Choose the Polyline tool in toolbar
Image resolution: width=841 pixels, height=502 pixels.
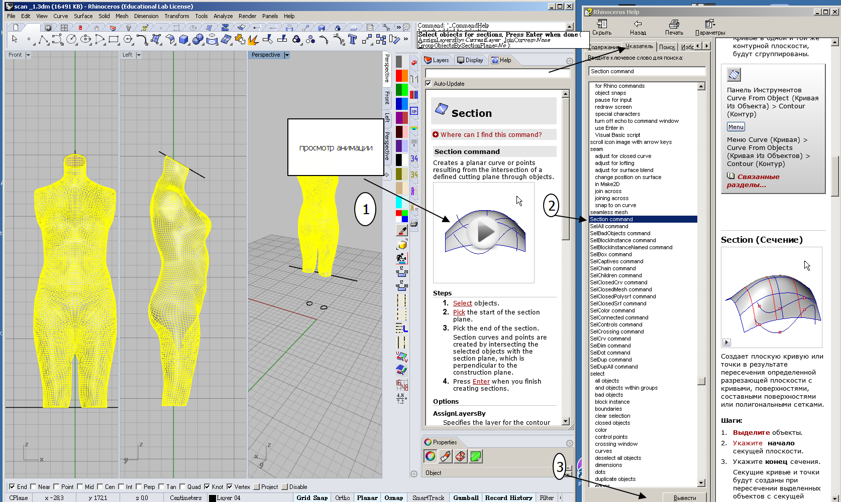pos(43,39)
